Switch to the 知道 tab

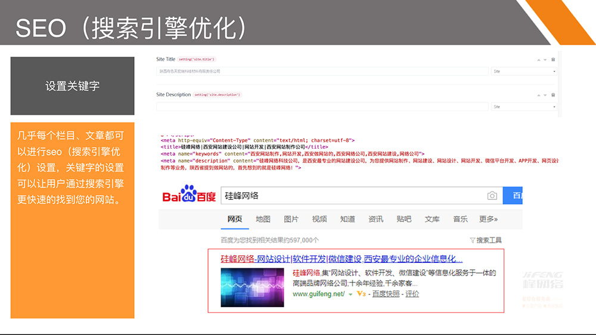pos(347,220)
